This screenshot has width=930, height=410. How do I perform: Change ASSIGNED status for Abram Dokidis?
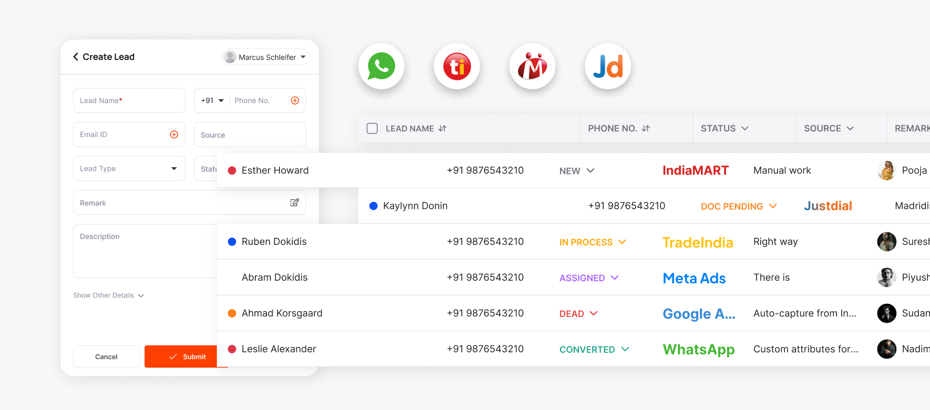point(589,278)
